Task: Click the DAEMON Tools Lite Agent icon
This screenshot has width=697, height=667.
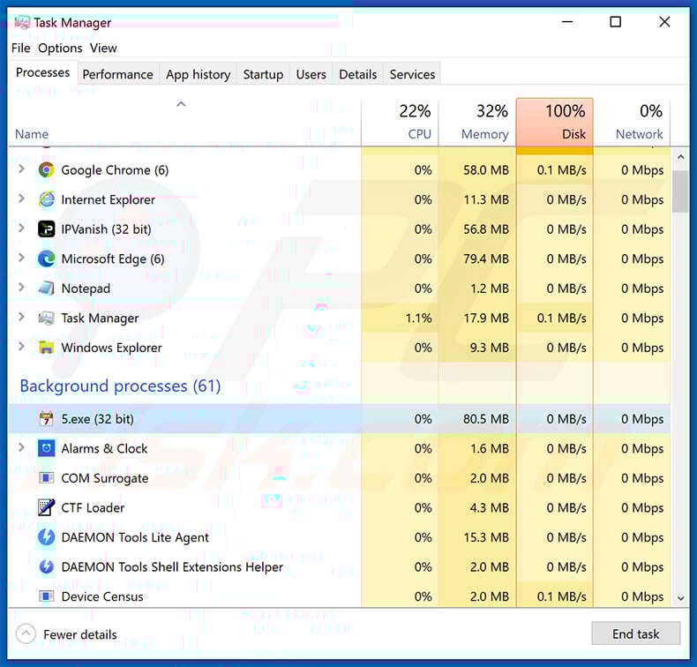Action: (x=46, y=537)
